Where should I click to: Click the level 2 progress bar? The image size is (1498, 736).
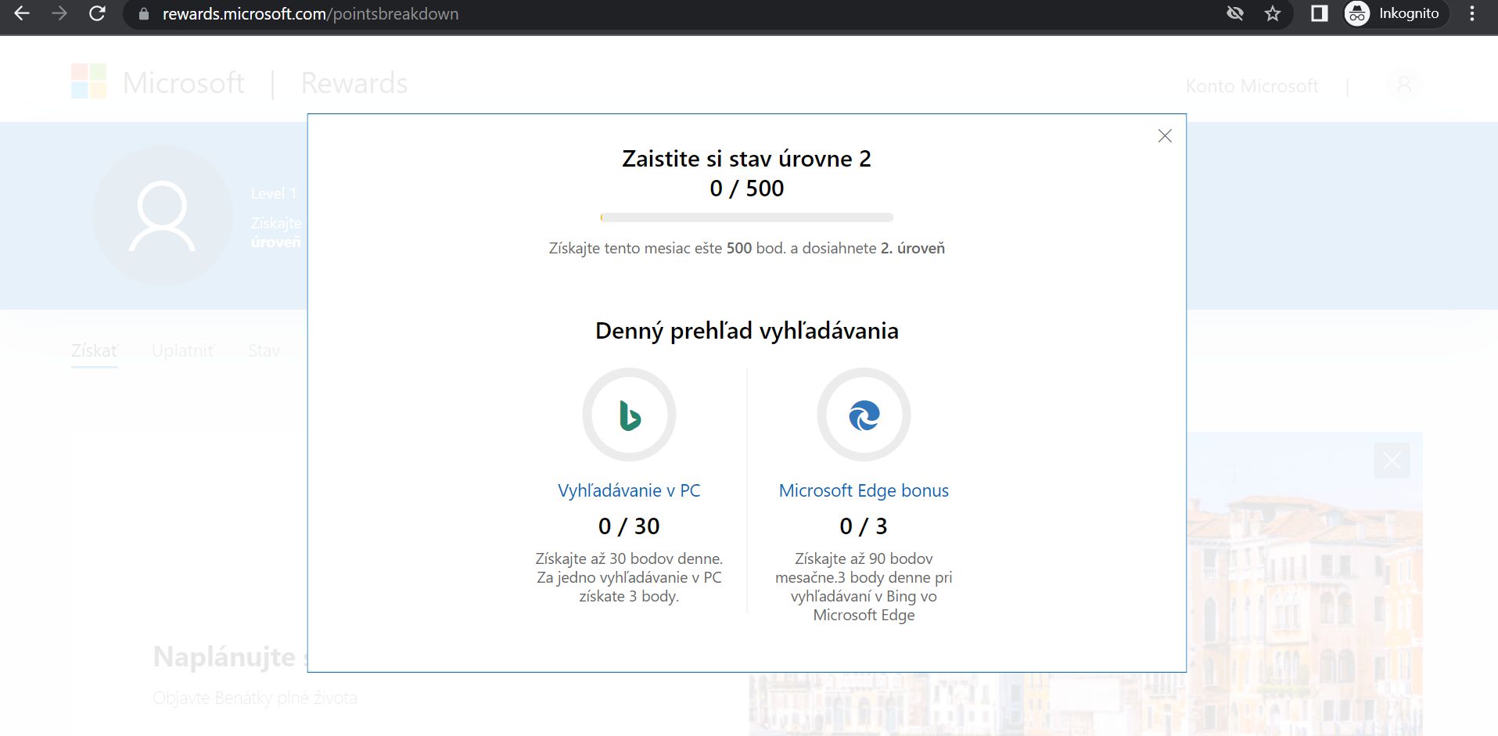747,217
